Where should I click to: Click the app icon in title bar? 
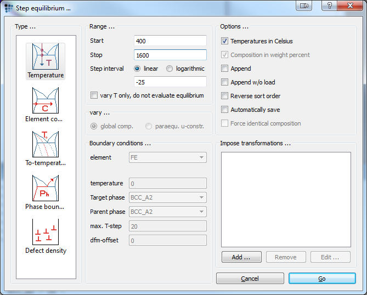pyautogui.click(x=8, y=8)
